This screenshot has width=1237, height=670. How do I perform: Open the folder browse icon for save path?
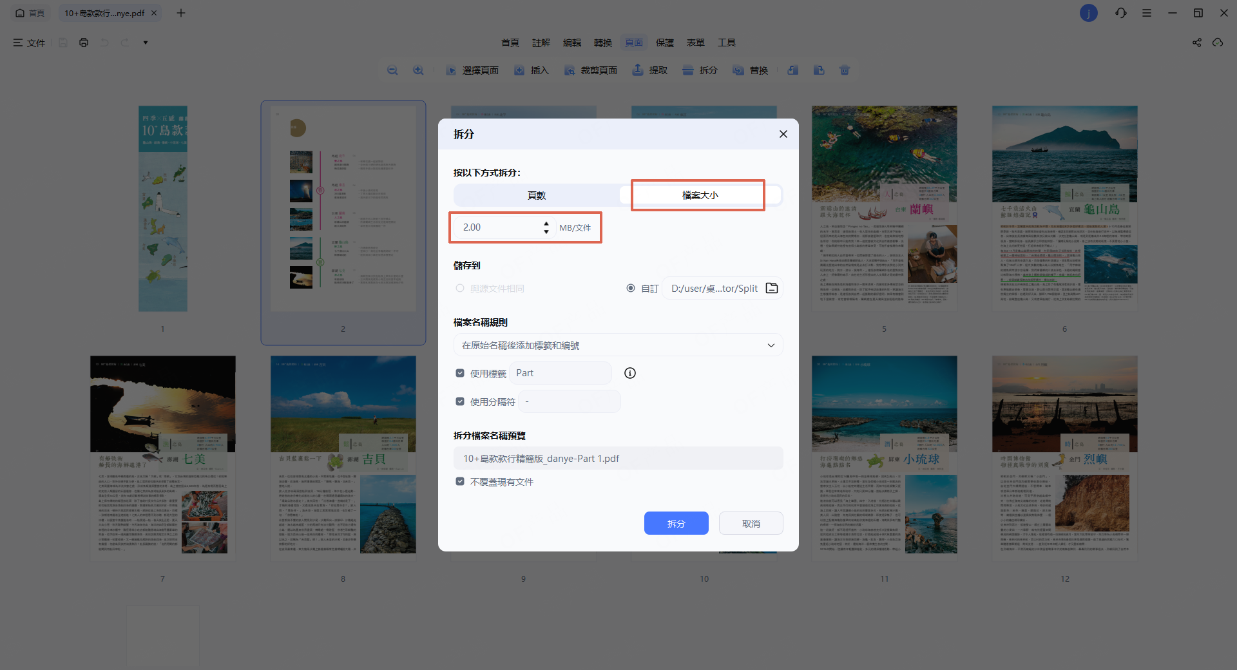pos(771,288)
